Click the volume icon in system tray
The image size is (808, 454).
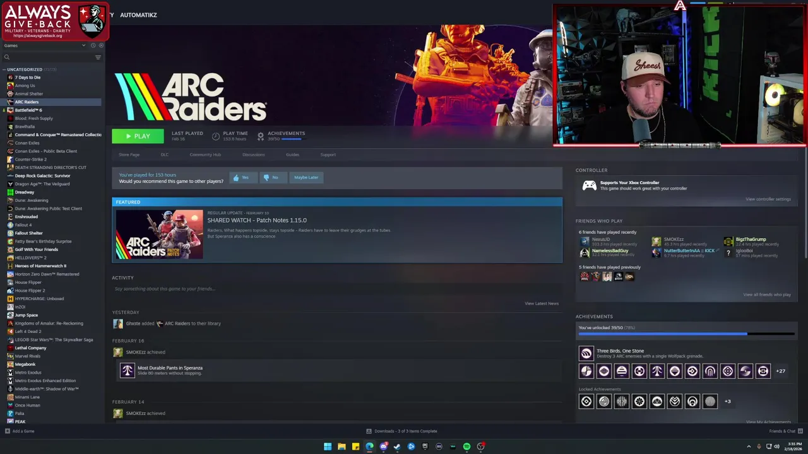776,447
